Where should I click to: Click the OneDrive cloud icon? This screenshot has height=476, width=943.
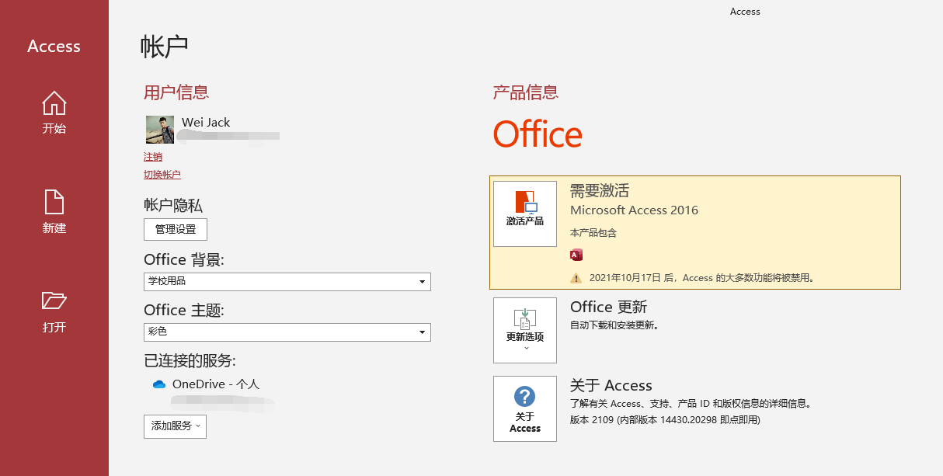coord(159,384)
